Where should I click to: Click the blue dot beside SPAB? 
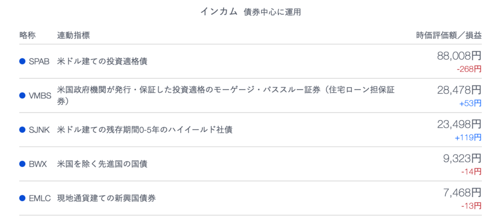pyautogui.click(x=22, y=61)
